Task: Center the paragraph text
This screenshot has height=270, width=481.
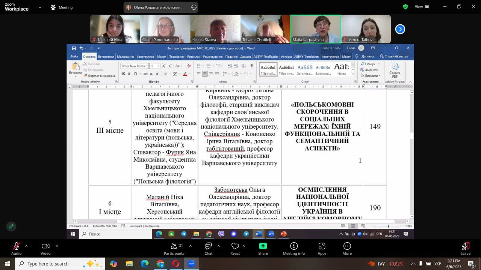Action: [x=204, y=74]
